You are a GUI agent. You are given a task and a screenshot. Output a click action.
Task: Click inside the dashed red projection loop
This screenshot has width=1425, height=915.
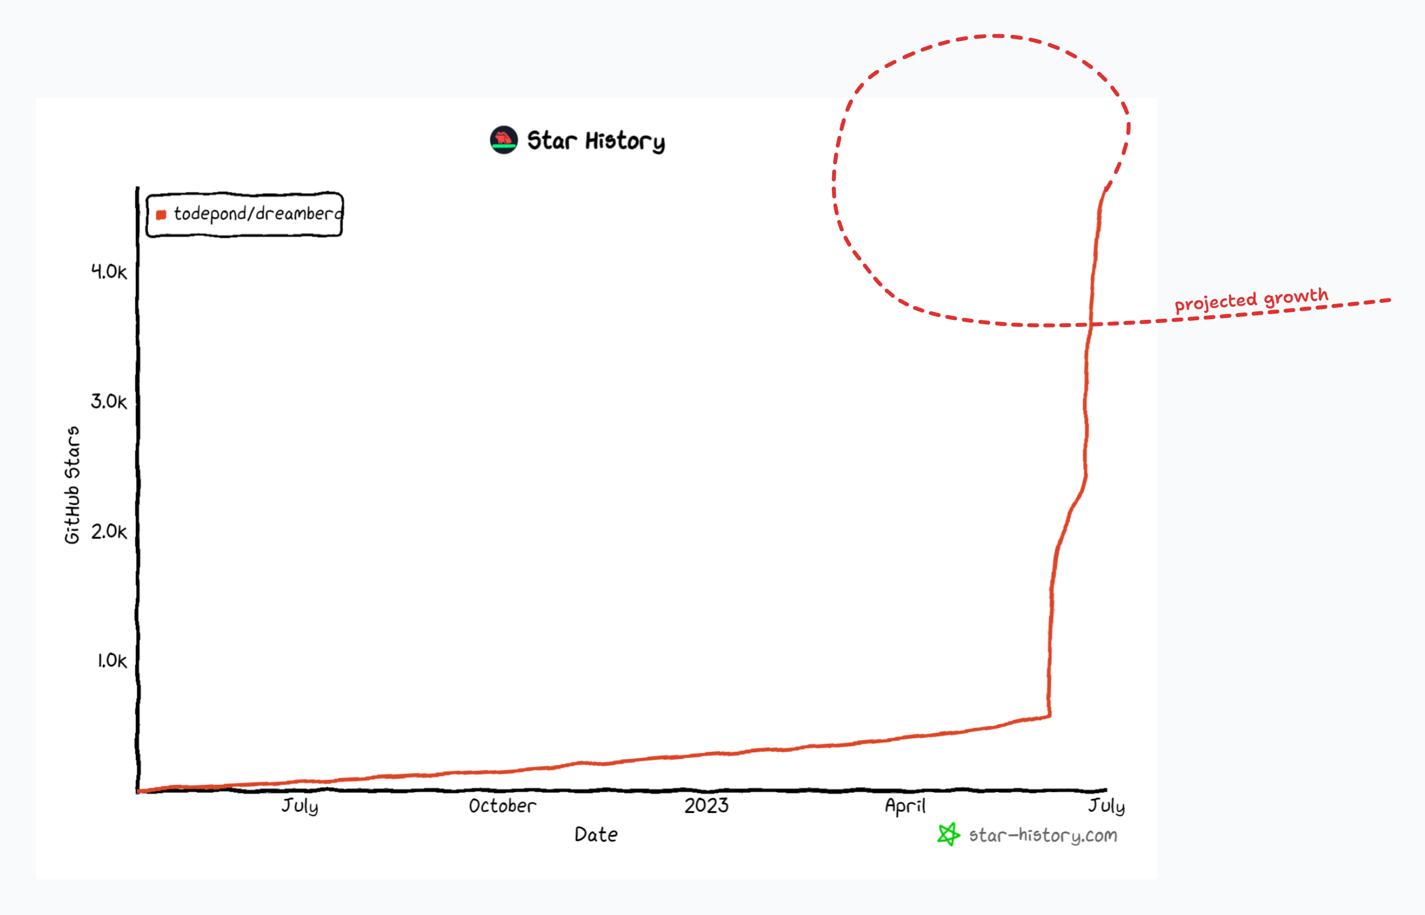point(980,178)
